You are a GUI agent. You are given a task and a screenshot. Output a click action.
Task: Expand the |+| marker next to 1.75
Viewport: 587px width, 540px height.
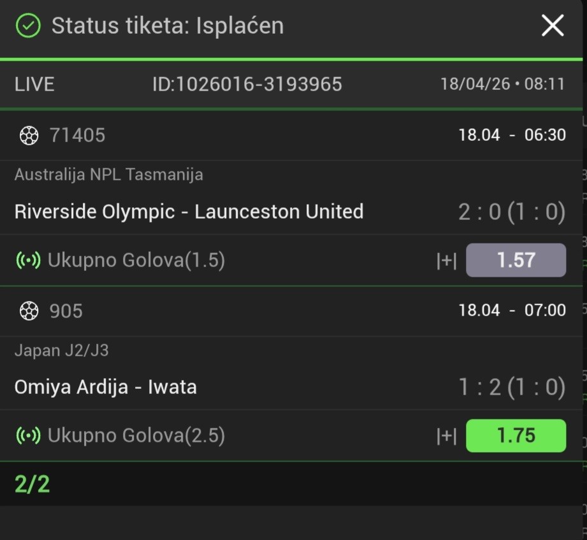(x=446, y=436)
